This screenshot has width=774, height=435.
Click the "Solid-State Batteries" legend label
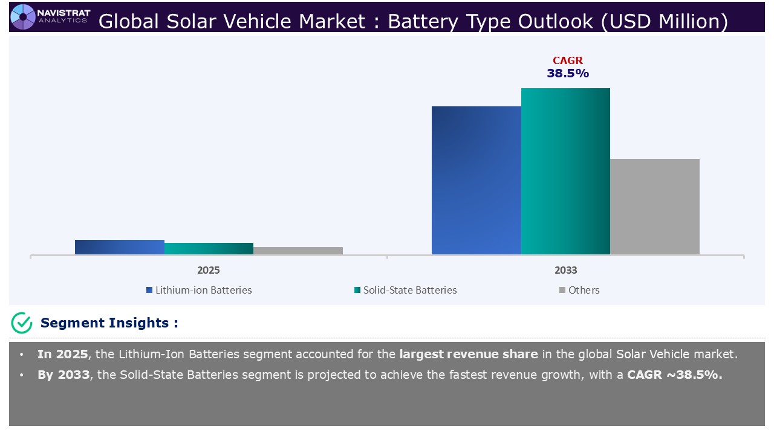[410, 291]
